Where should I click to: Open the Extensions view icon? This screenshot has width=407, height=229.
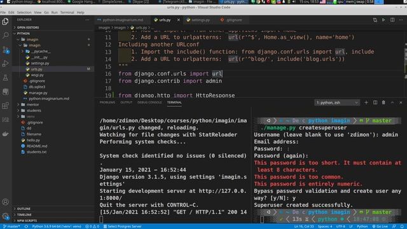click(x=5, y=106)
